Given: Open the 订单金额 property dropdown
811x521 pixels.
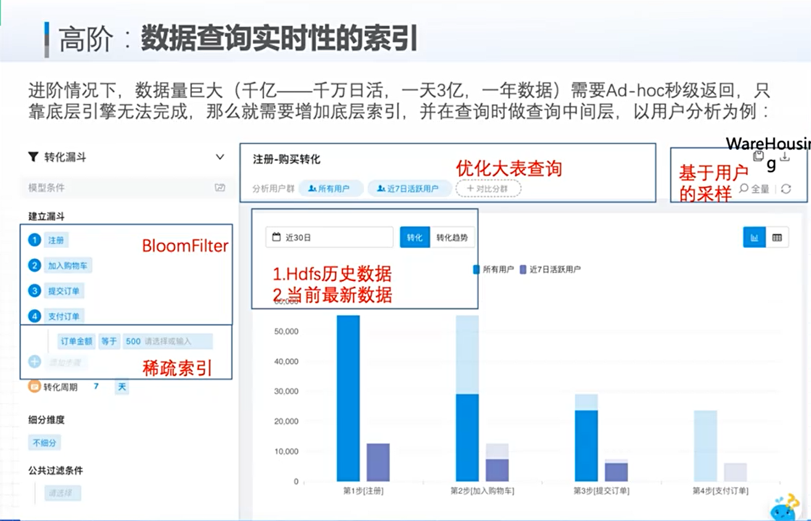Looking at the screenshot, I should pos(76,341).
